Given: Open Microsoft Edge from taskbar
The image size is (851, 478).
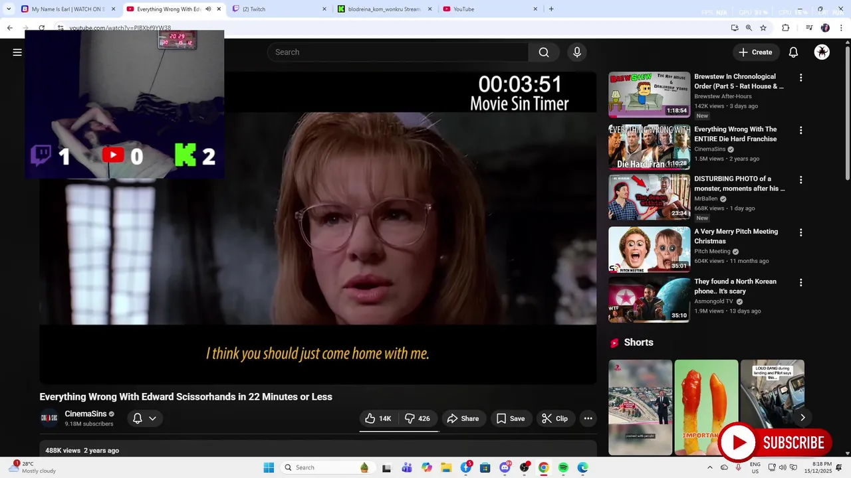Looking at the screenshot, I should coord(582,467).
